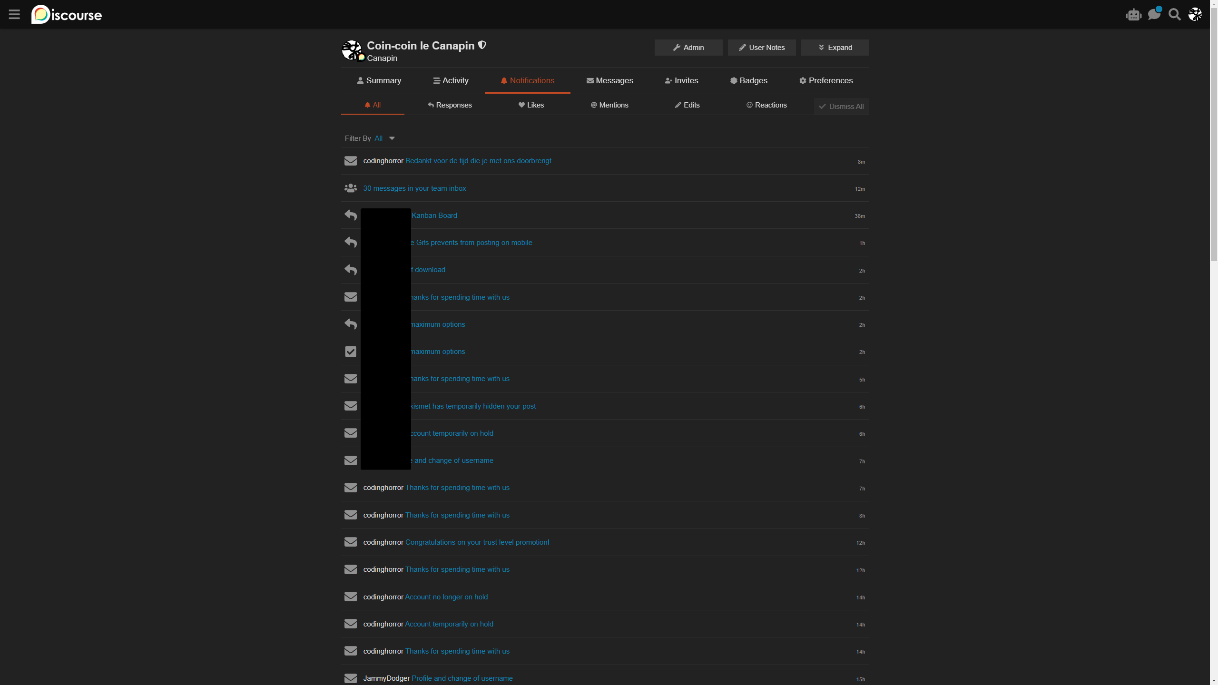
Task: Select the Likes notifications filter tab
Action: 531,105
